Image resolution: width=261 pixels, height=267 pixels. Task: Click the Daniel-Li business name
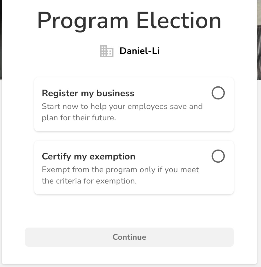pyautogui.click(x=139, y=51)
